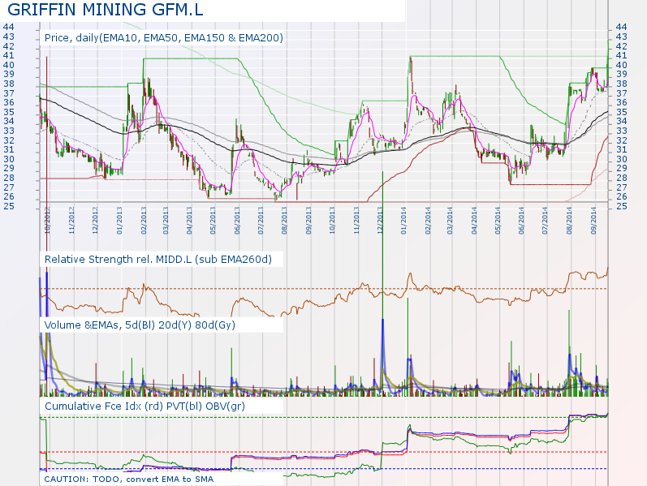Pick the 11/2013 date axis label

pos(356,221)
